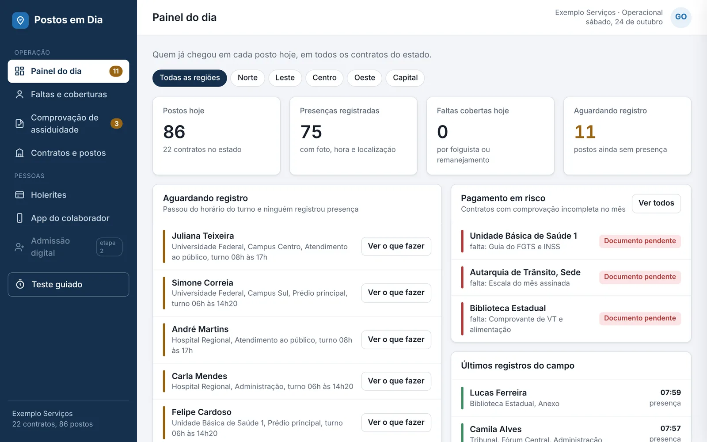Click Documento pendente for Autarquia de Trânsito
707x442 pixels.
coord(640,277)
